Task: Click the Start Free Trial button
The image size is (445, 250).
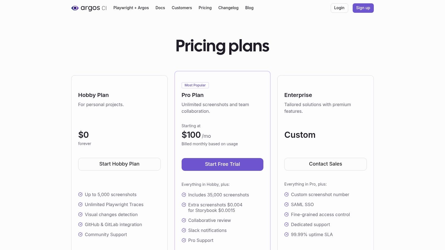Action: [x=222, y=164]
